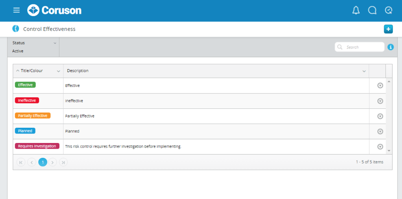Click the '1 - 5 of 5 items' label
The height and width of the screenshot is (199, 402).
click(369, 162)
